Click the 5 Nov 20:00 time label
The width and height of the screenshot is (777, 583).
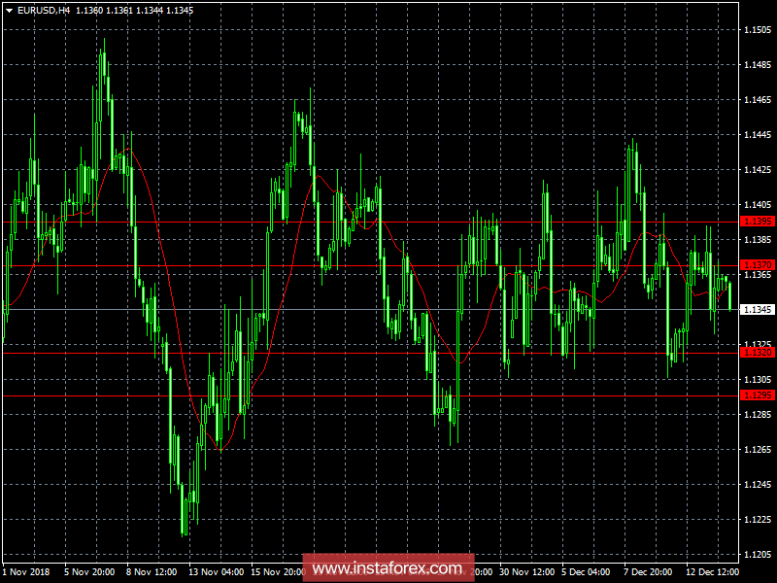click(x=89, y=572)
